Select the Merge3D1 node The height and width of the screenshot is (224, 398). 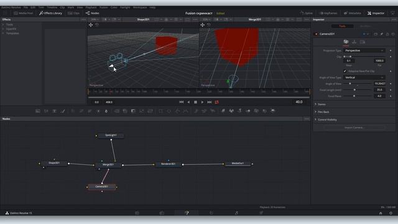coord(108,164)
